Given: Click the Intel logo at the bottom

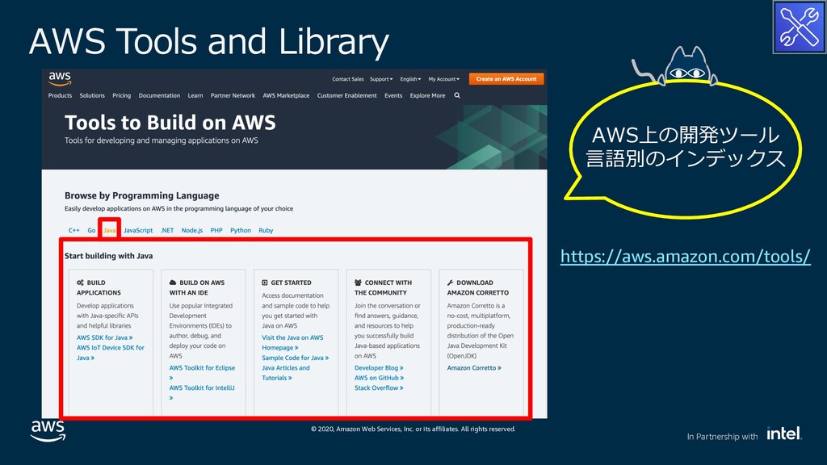Looking at the screenshot, I should [784, 434].
